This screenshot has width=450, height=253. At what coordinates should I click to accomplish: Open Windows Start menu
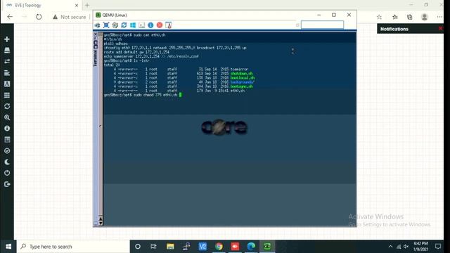(8, 247)
